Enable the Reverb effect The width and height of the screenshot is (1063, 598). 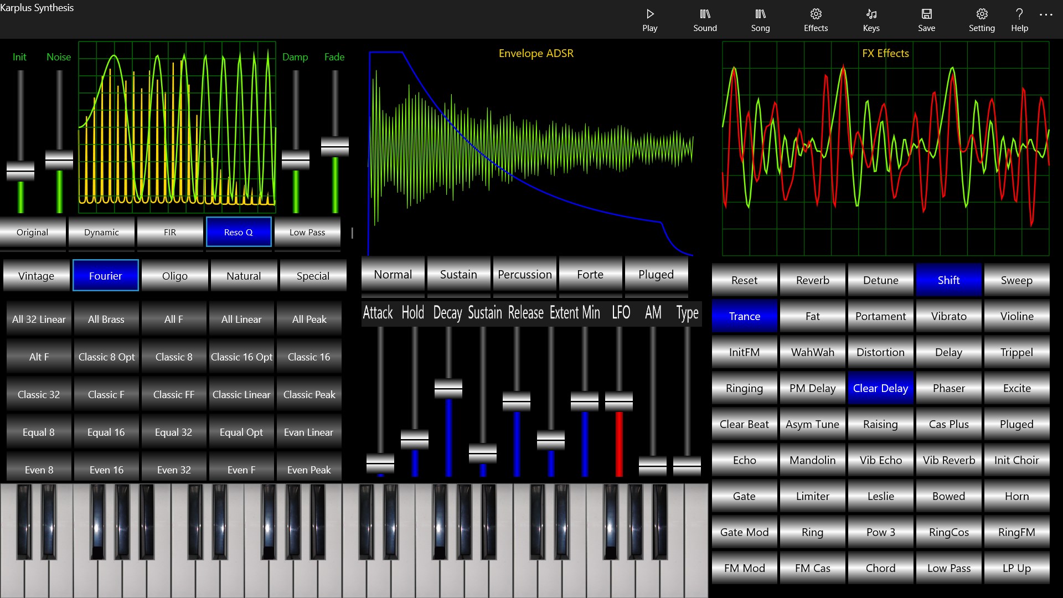(x=812, y=280)
